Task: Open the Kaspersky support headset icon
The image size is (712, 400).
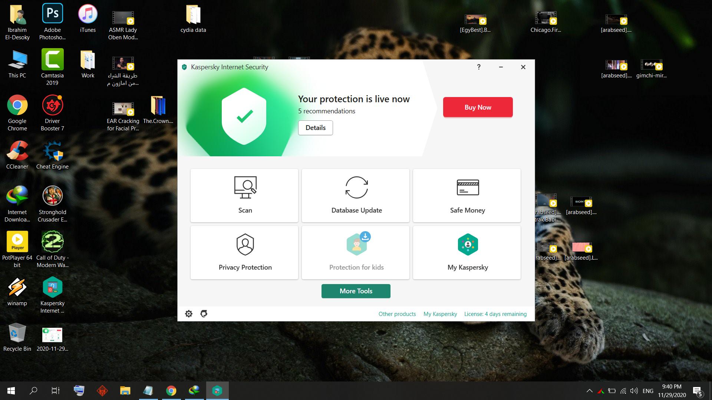Action: 204,314
